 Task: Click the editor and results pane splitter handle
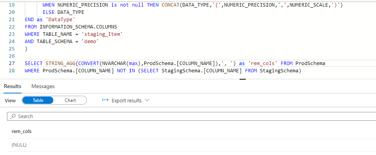tap(243, 79)
